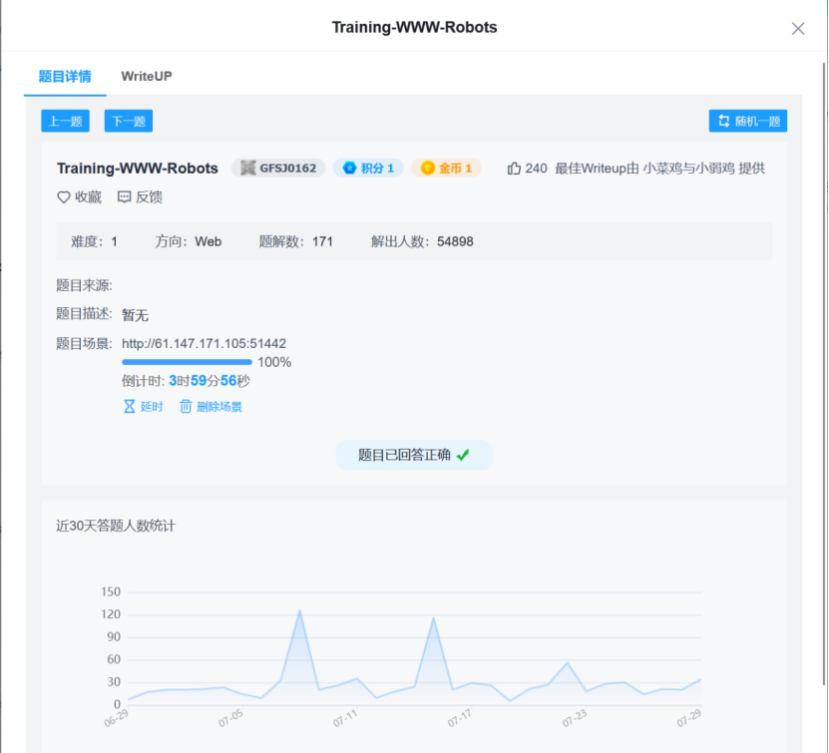Click the 07-11 chart axis label
This screenshot has height=753, width=829.
tap(345, 719)
